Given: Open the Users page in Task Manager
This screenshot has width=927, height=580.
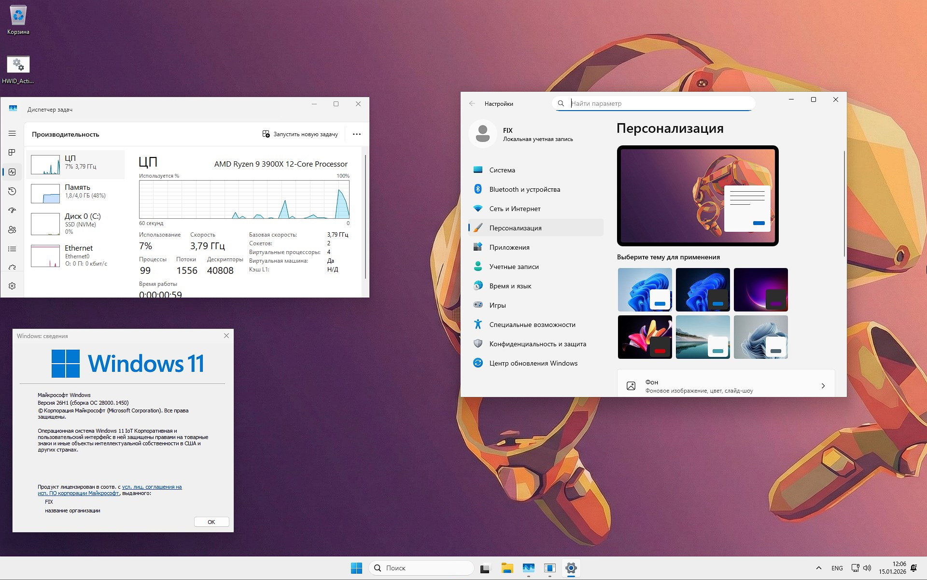Looking at the screenshot, I should (12, 230).
